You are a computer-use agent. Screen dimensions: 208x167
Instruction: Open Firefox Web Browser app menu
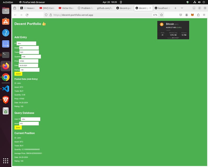pyautogui.click(x=32, y=2)
